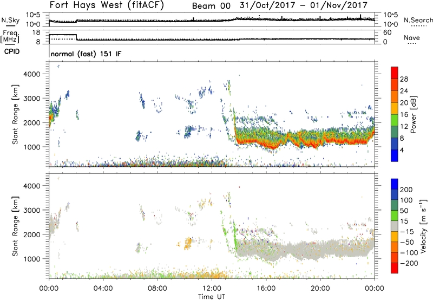Click the 28 label on power colorbar

tap(404, 79)
